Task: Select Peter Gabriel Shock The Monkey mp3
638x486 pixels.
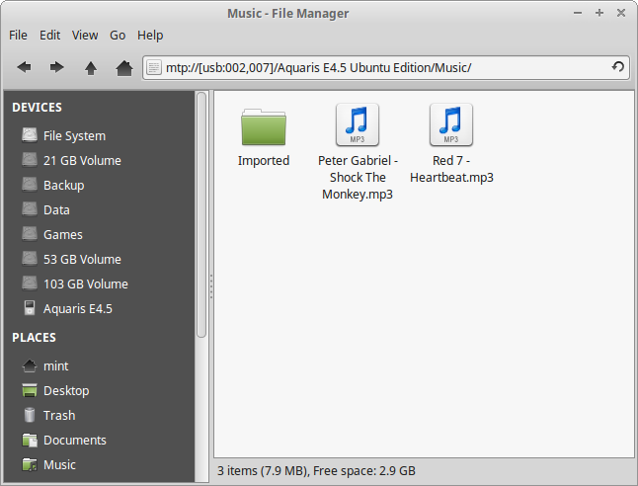Action: [358, 125]
